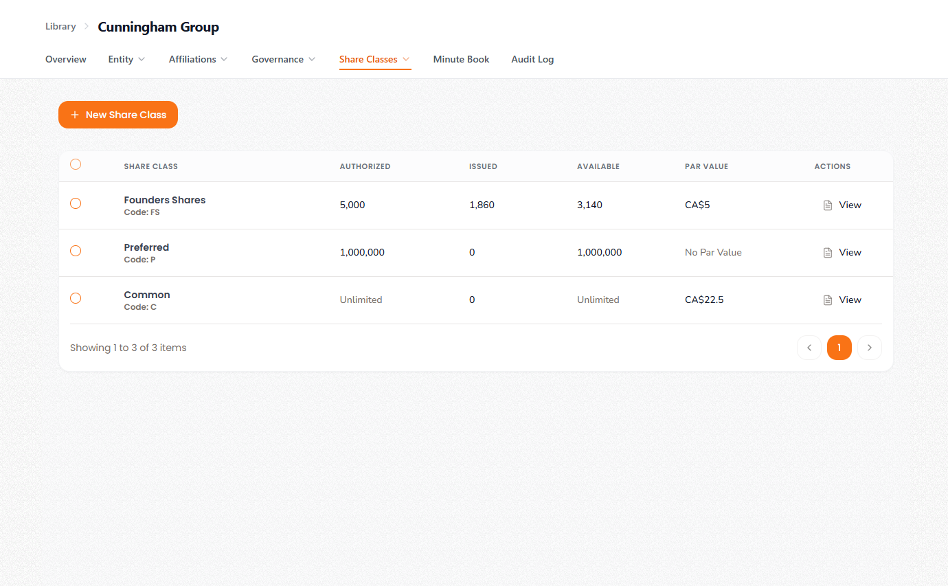This screenshot has height=586, width=948.
Task: Select the Preferred share class radio
Action: [76, 251]
